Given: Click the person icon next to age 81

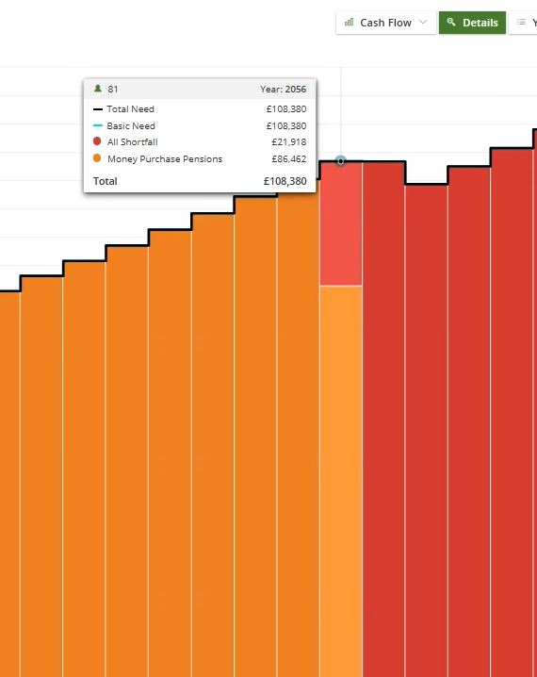Looking at the screenshot, I should [x=98, y=89].
